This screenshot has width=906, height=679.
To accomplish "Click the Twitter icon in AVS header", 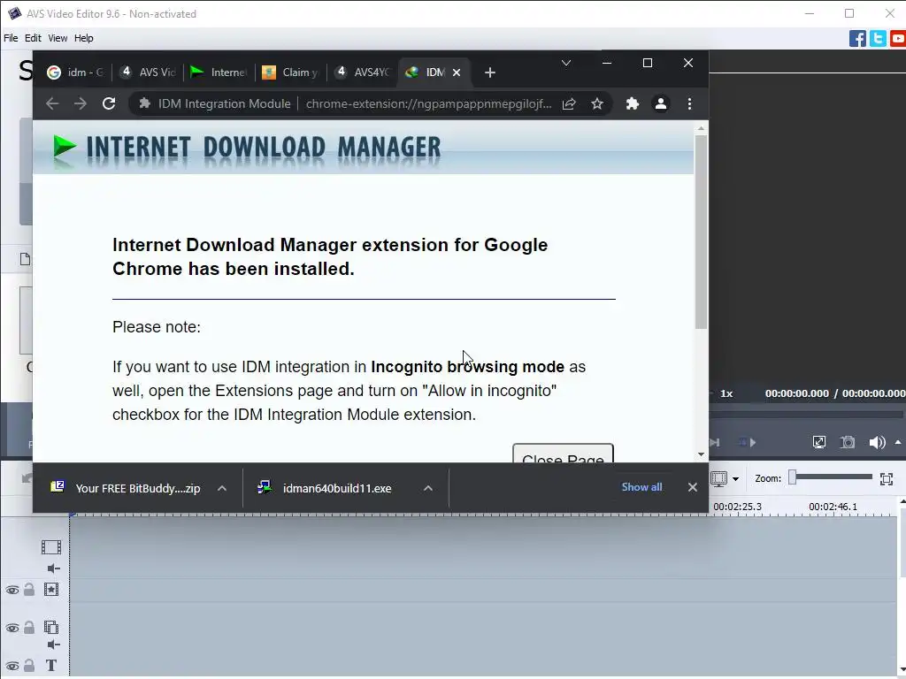I will click(878, 39).
